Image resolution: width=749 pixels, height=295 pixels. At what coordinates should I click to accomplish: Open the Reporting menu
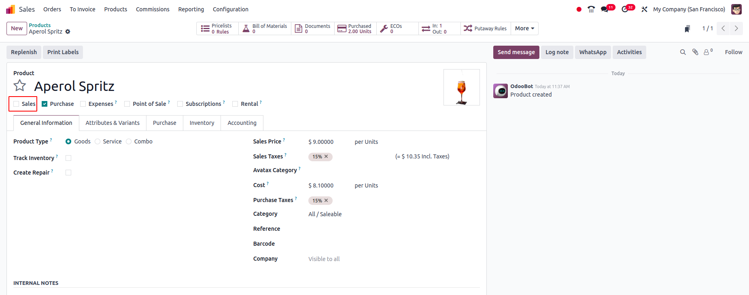pos(191,9)
